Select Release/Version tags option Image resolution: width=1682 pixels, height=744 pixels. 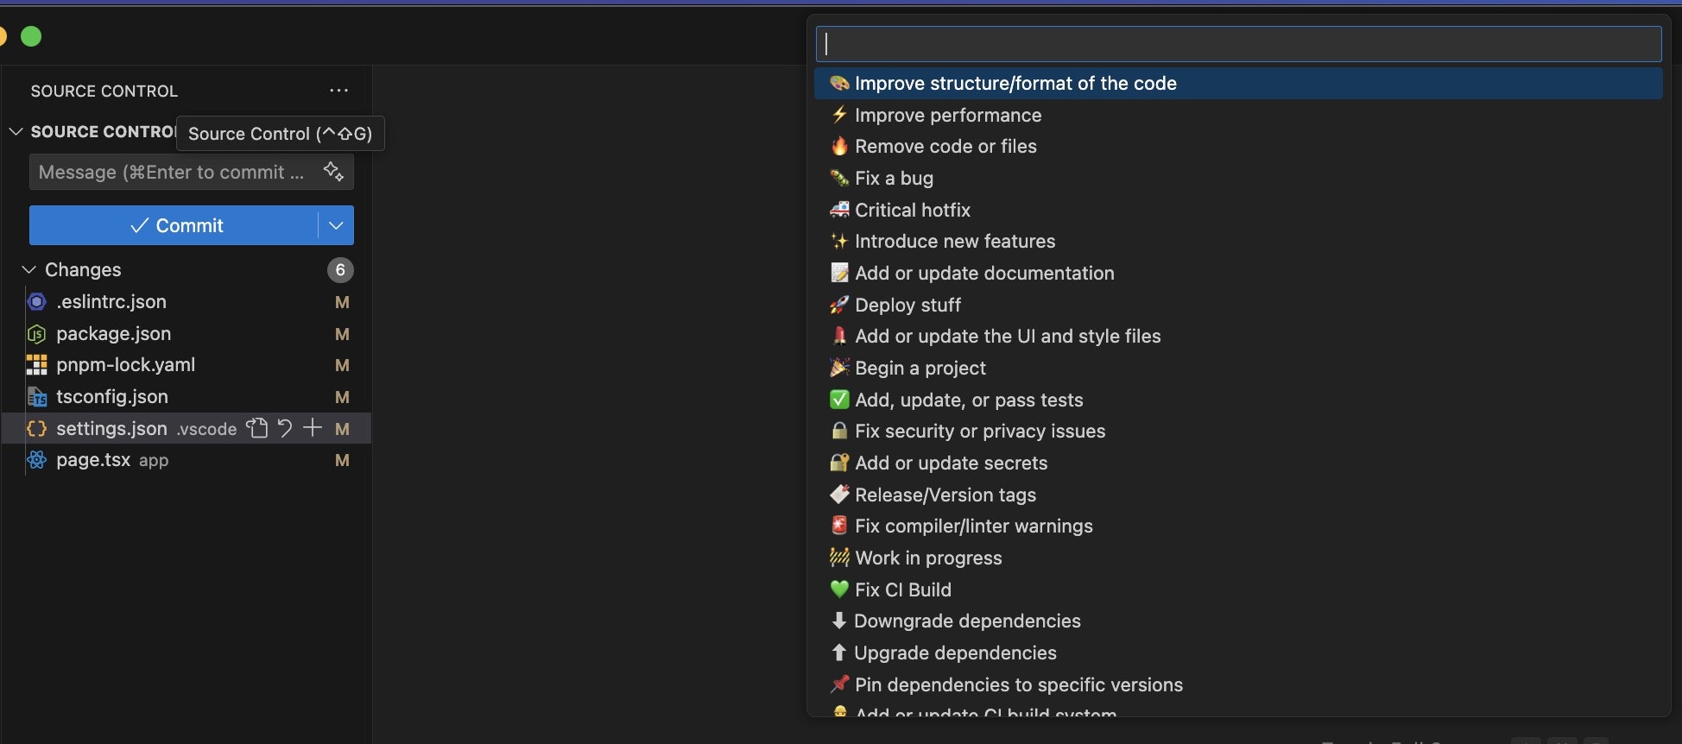tap(1238, 495)
